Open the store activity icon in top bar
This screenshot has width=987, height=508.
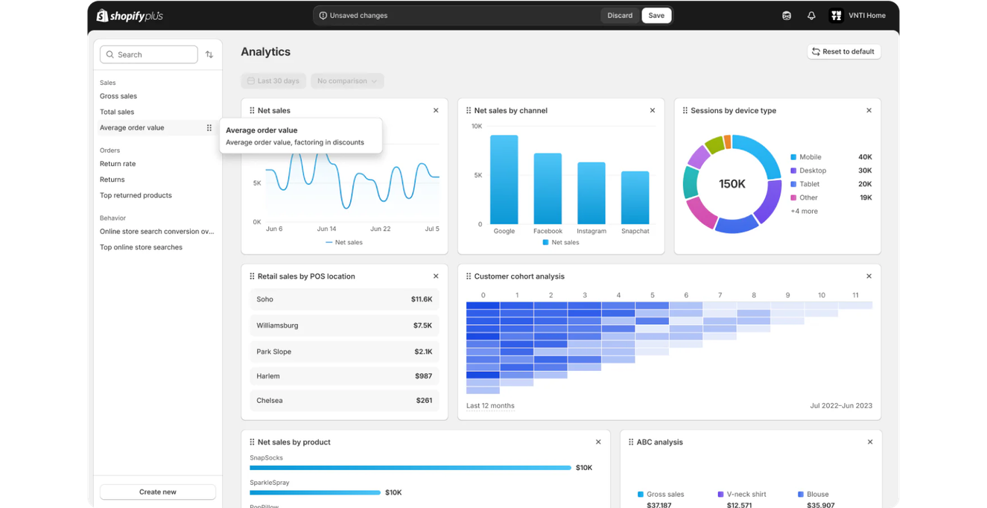(x=787, y=16)
